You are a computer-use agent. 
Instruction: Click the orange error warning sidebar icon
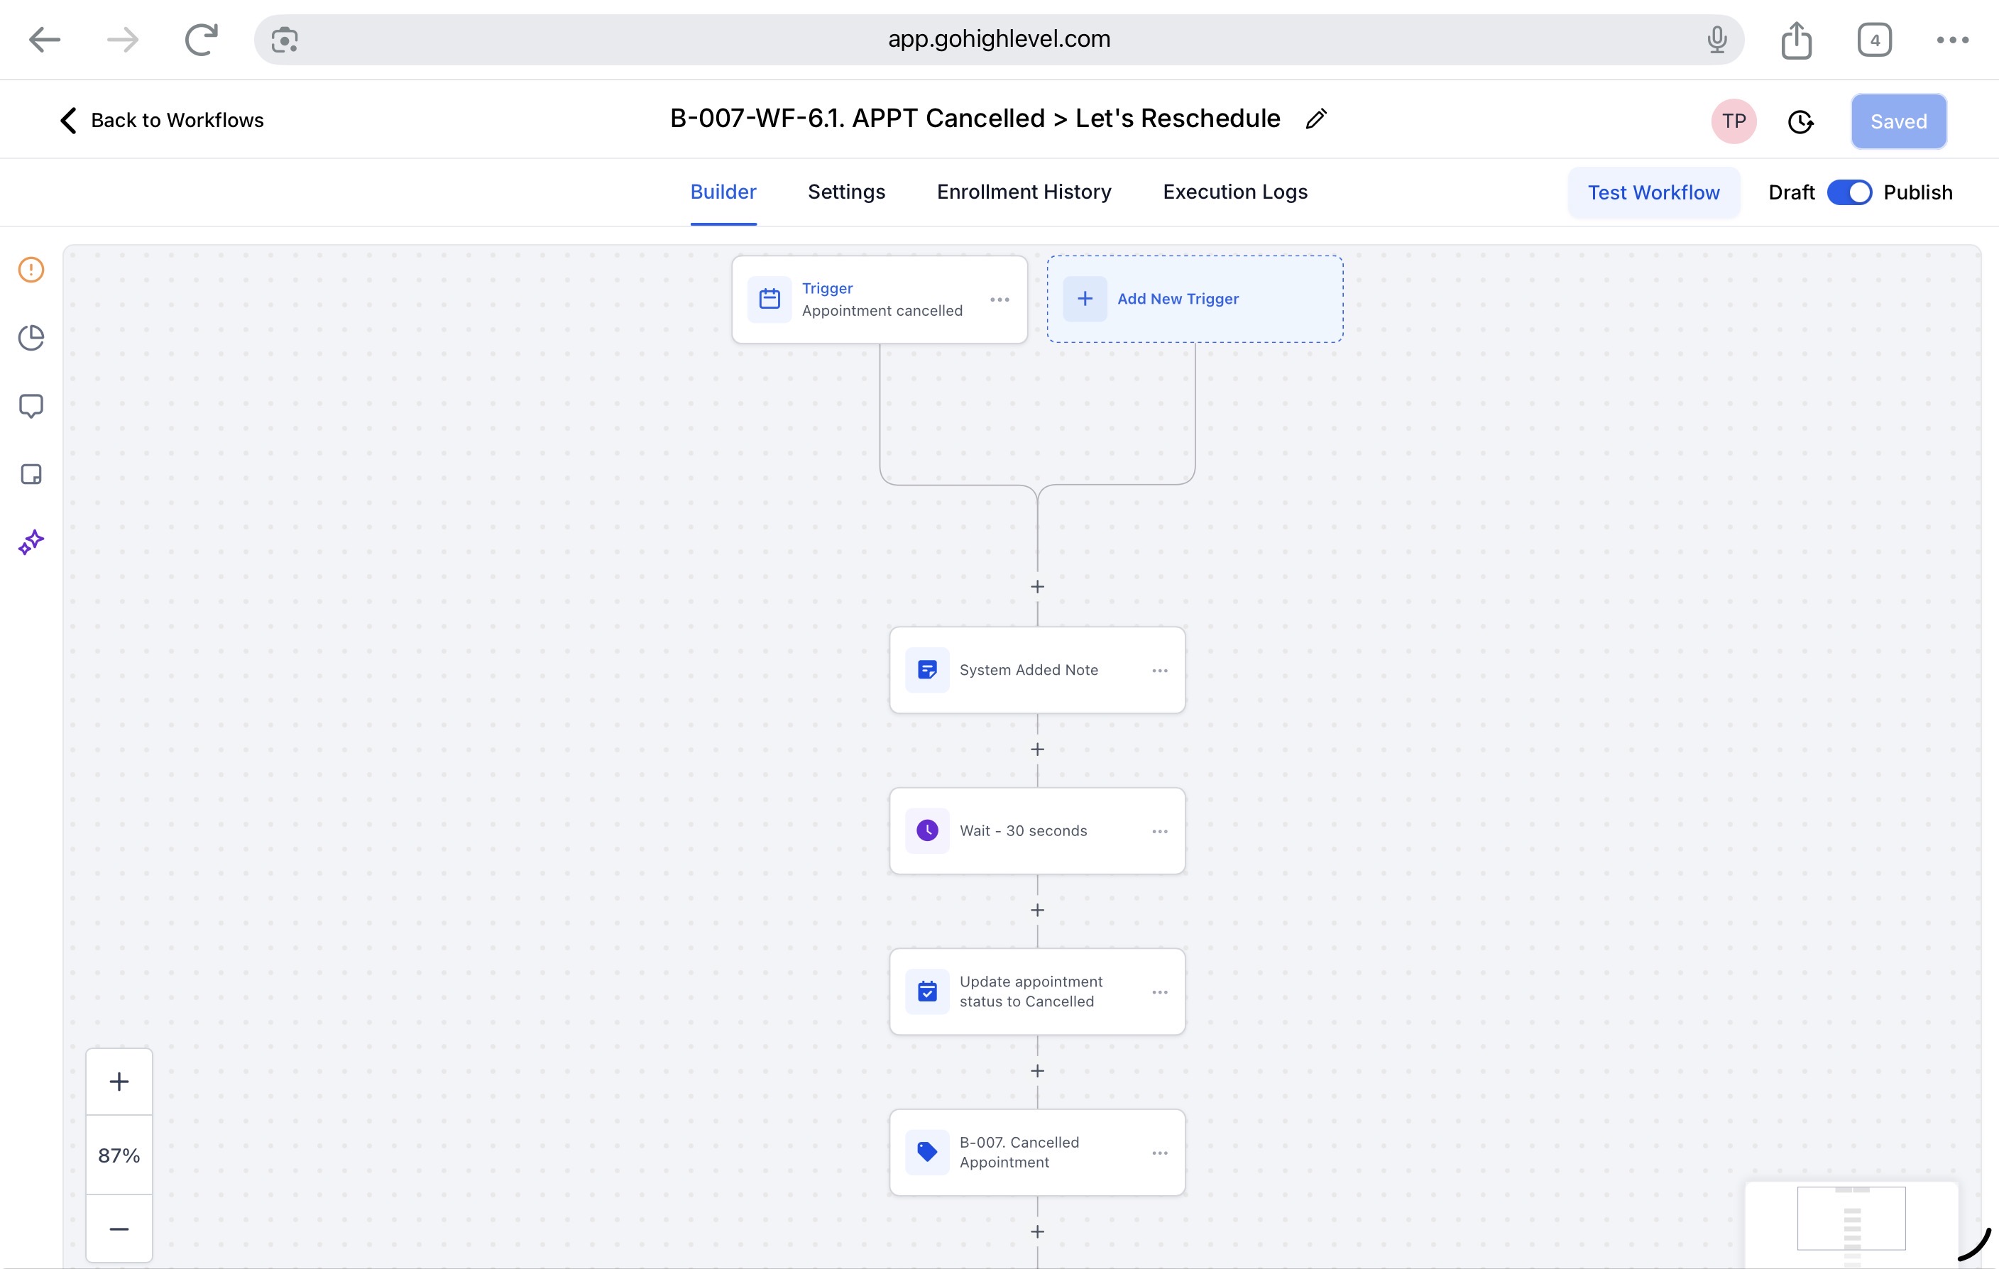click(x=31, y=270)
